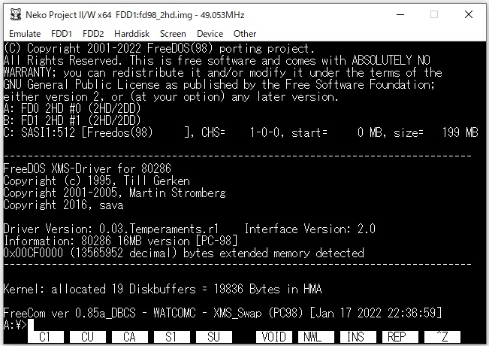Click the 'FreeDOS XMS-Driver for 80286' line
This screenshot has height=346, width=489.
[87, 168]
